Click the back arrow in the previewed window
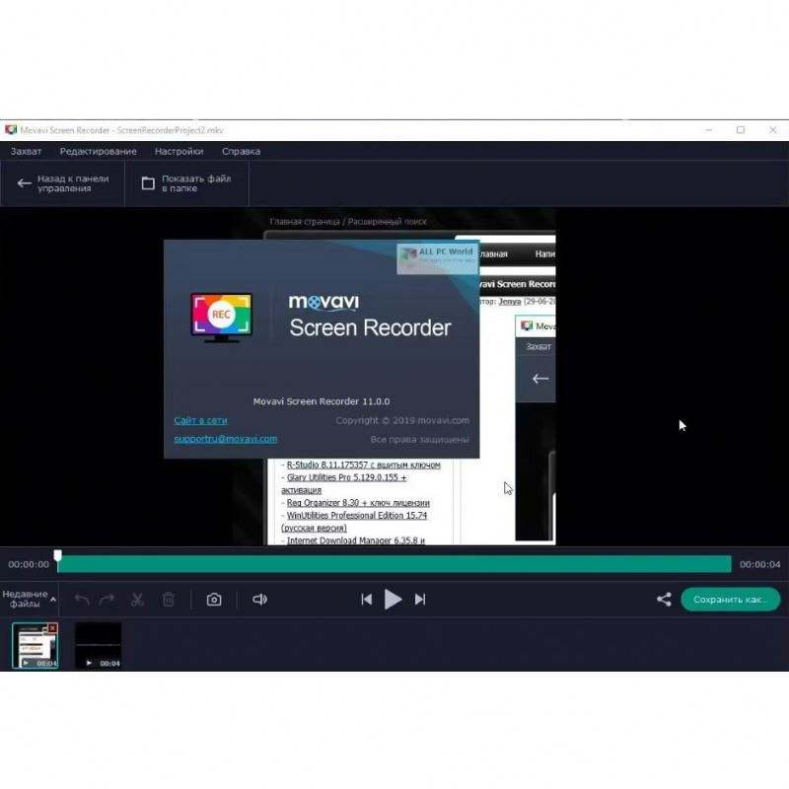 539,379
